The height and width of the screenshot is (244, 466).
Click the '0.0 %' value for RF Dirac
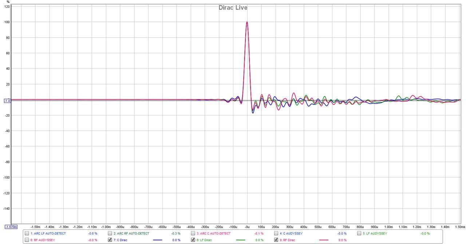pos(342,240)
